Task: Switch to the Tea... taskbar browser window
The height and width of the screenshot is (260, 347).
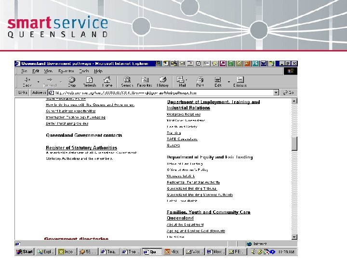Action: (x=109, y=252)
